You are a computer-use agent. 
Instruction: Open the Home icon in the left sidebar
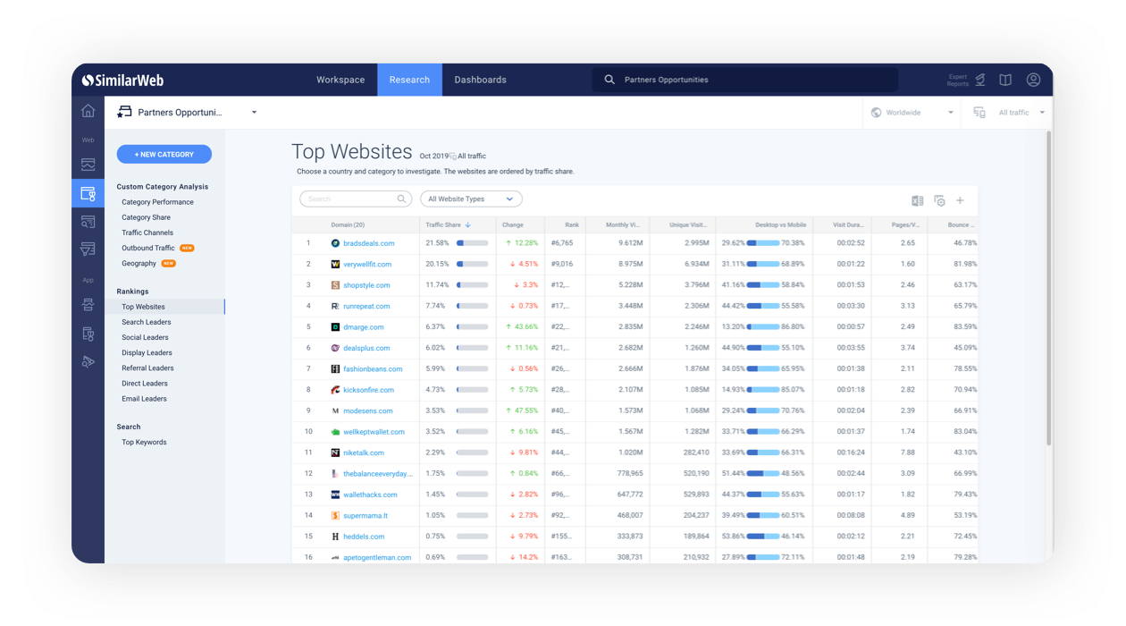(88, 109)
